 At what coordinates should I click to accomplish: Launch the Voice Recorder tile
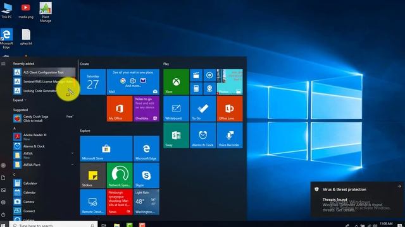(230, 136)
